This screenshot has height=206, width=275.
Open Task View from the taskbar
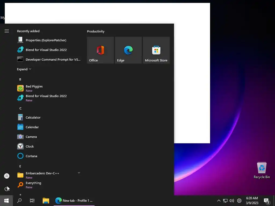pos(32,201)
